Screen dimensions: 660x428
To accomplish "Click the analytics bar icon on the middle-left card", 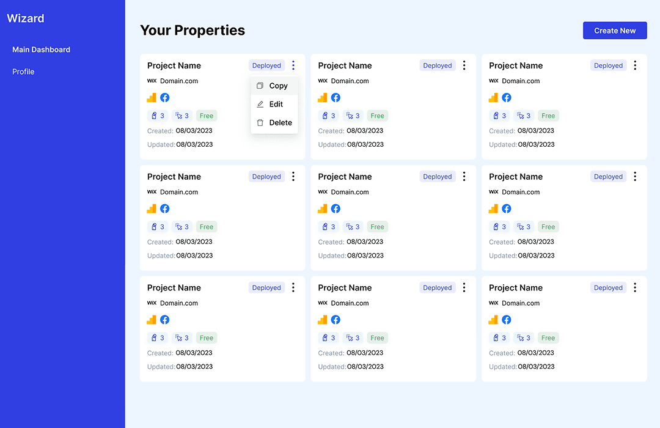I will [152, 208].
